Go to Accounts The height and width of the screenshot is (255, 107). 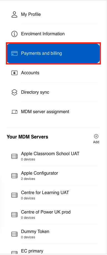[x=53, y=73]
